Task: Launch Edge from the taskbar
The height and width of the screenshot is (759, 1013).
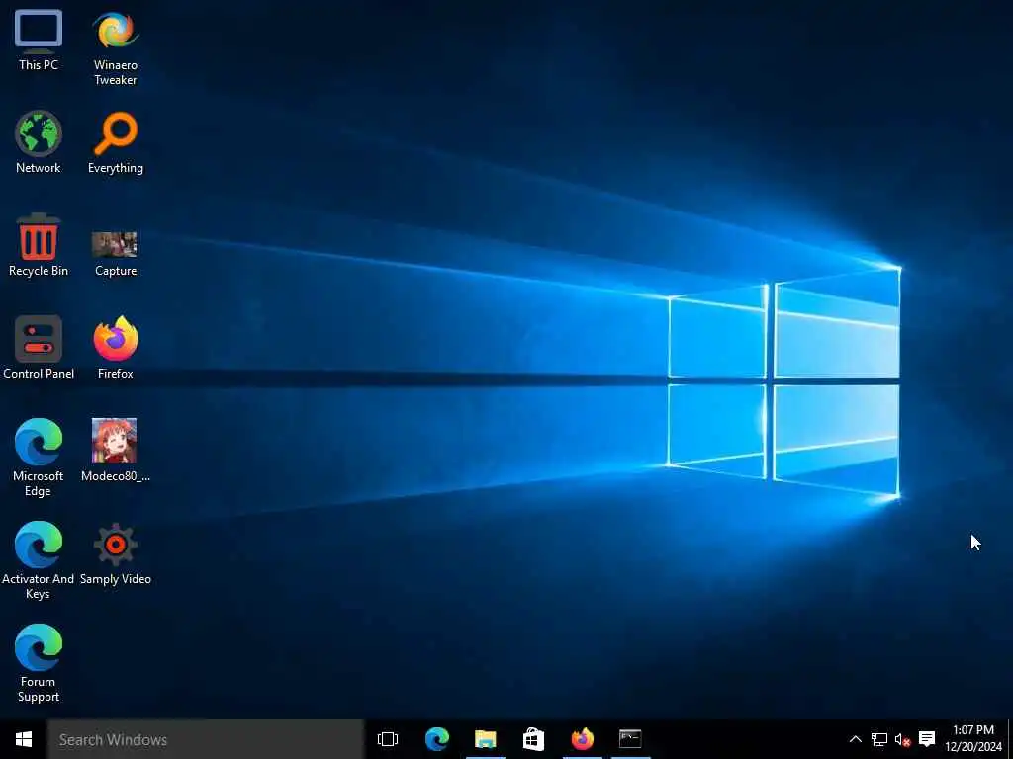Action: 436,739
